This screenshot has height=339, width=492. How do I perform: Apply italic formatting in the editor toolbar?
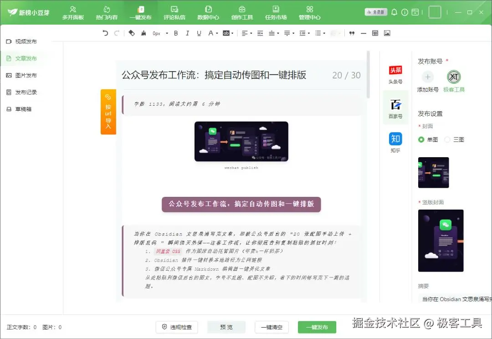point(187,33)
